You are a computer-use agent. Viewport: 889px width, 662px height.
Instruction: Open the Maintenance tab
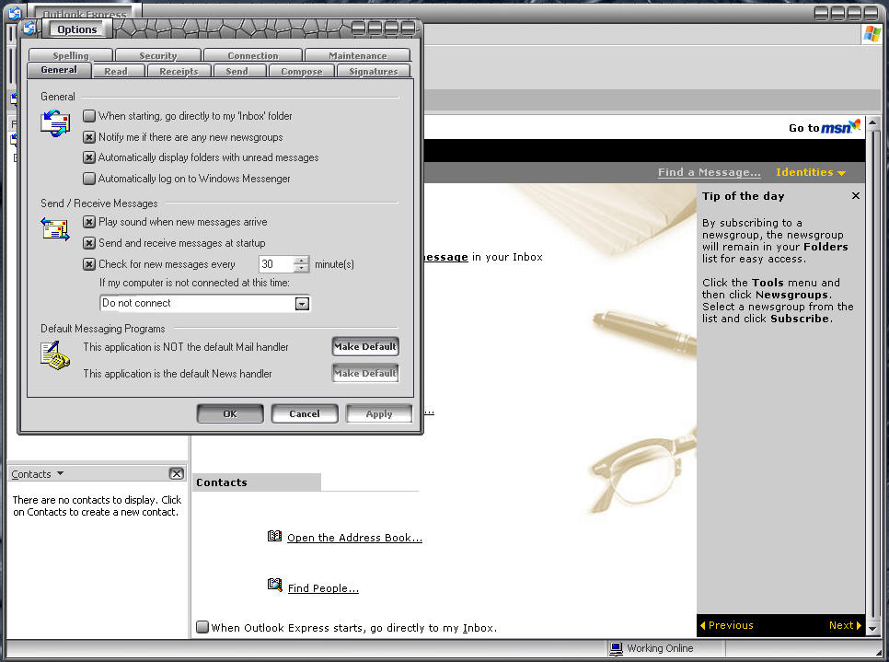pos(358,55)
